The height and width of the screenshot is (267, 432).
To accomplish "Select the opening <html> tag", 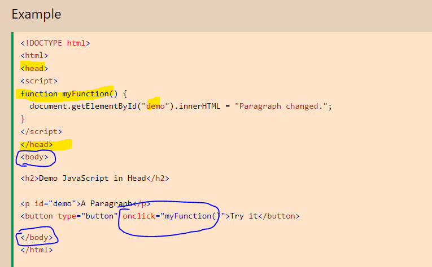I will [34, 55].
